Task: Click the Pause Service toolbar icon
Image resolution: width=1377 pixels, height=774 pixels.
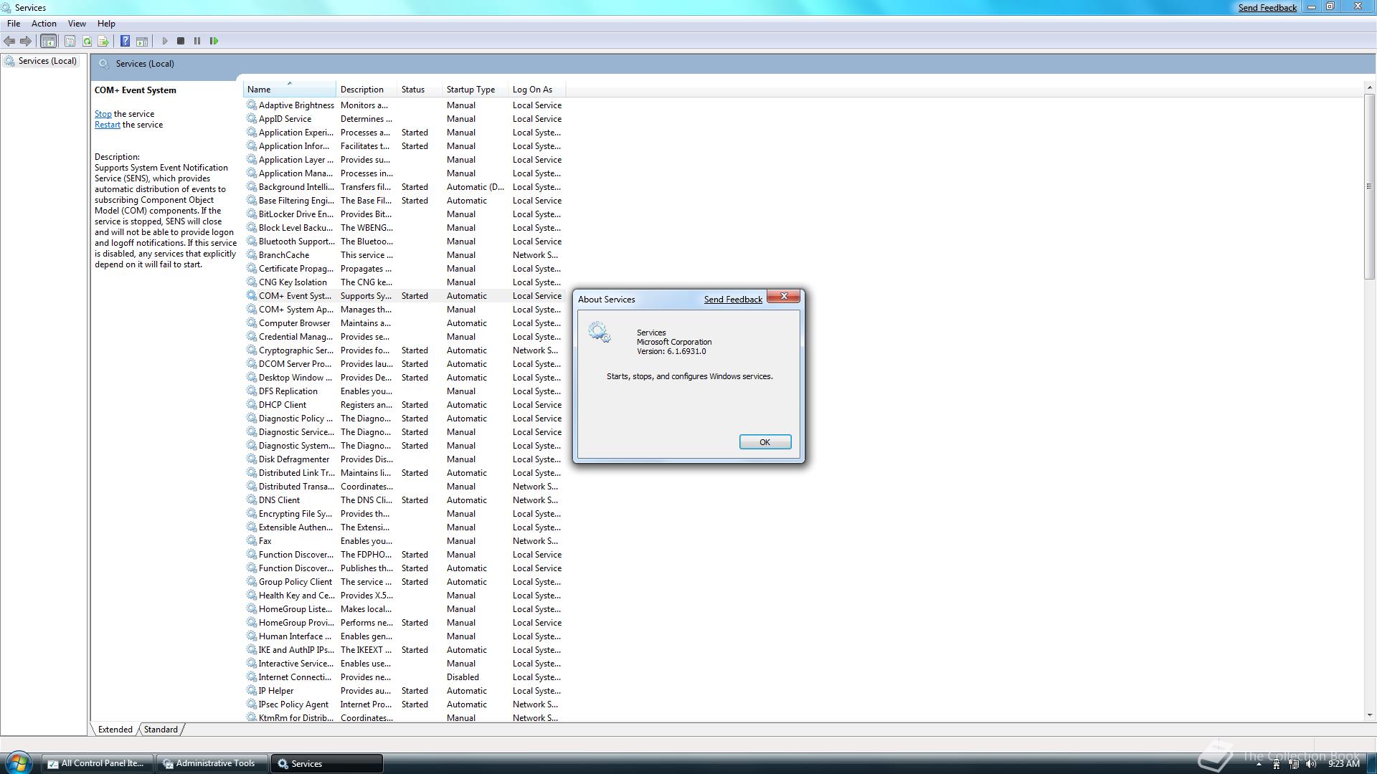Action: [197, 41]
